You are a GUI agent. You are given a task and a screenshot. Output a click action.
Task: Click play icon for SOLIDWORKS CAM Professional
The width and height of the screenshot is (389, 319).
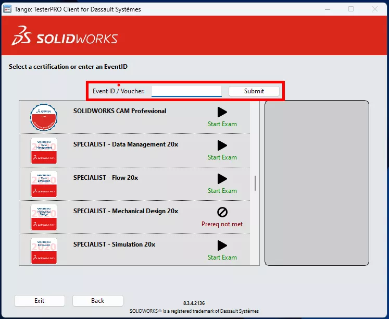(x=222, y=112)
